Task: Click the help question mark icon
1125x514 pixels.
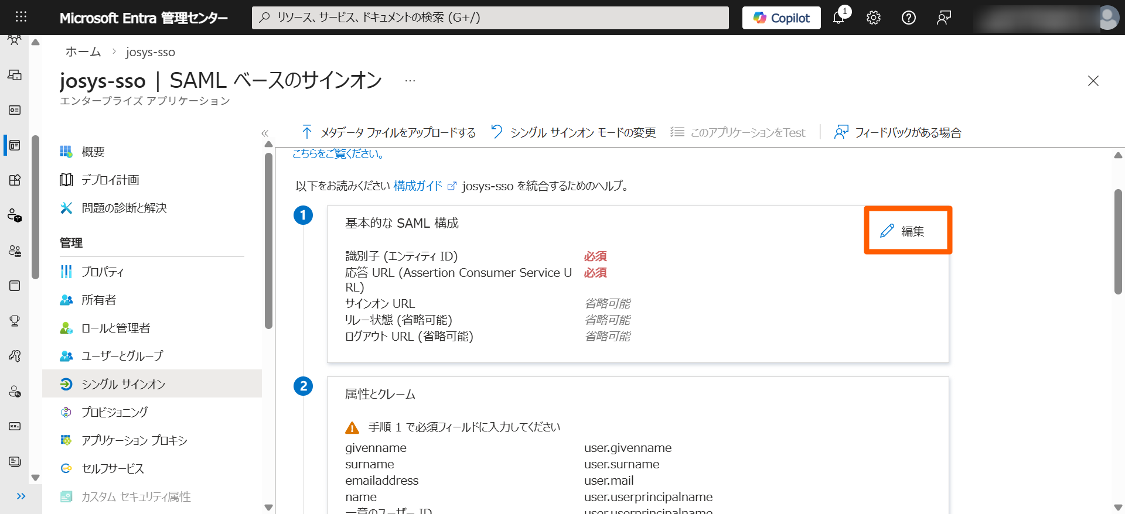Action: pos(909,18)
